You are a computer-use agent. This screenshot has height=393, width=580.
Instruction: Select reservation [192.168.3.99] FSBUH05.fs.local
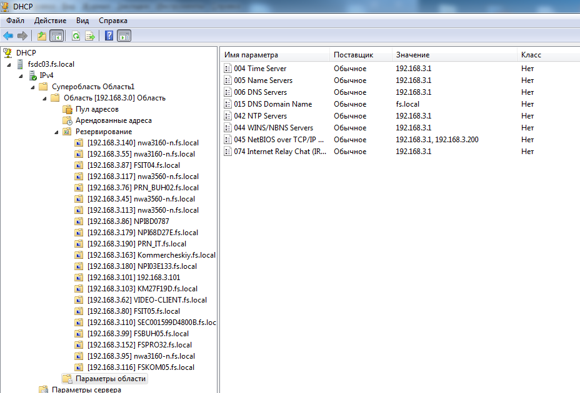point(138,334)
